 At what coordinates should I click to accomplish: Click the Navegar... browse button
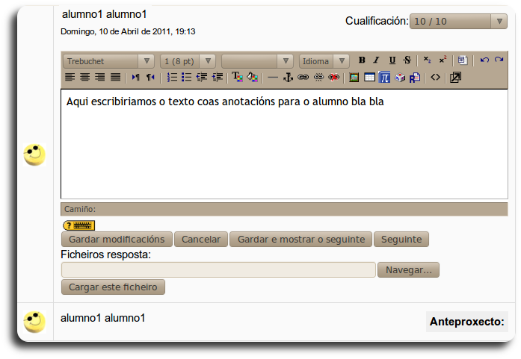coord(408,269)
